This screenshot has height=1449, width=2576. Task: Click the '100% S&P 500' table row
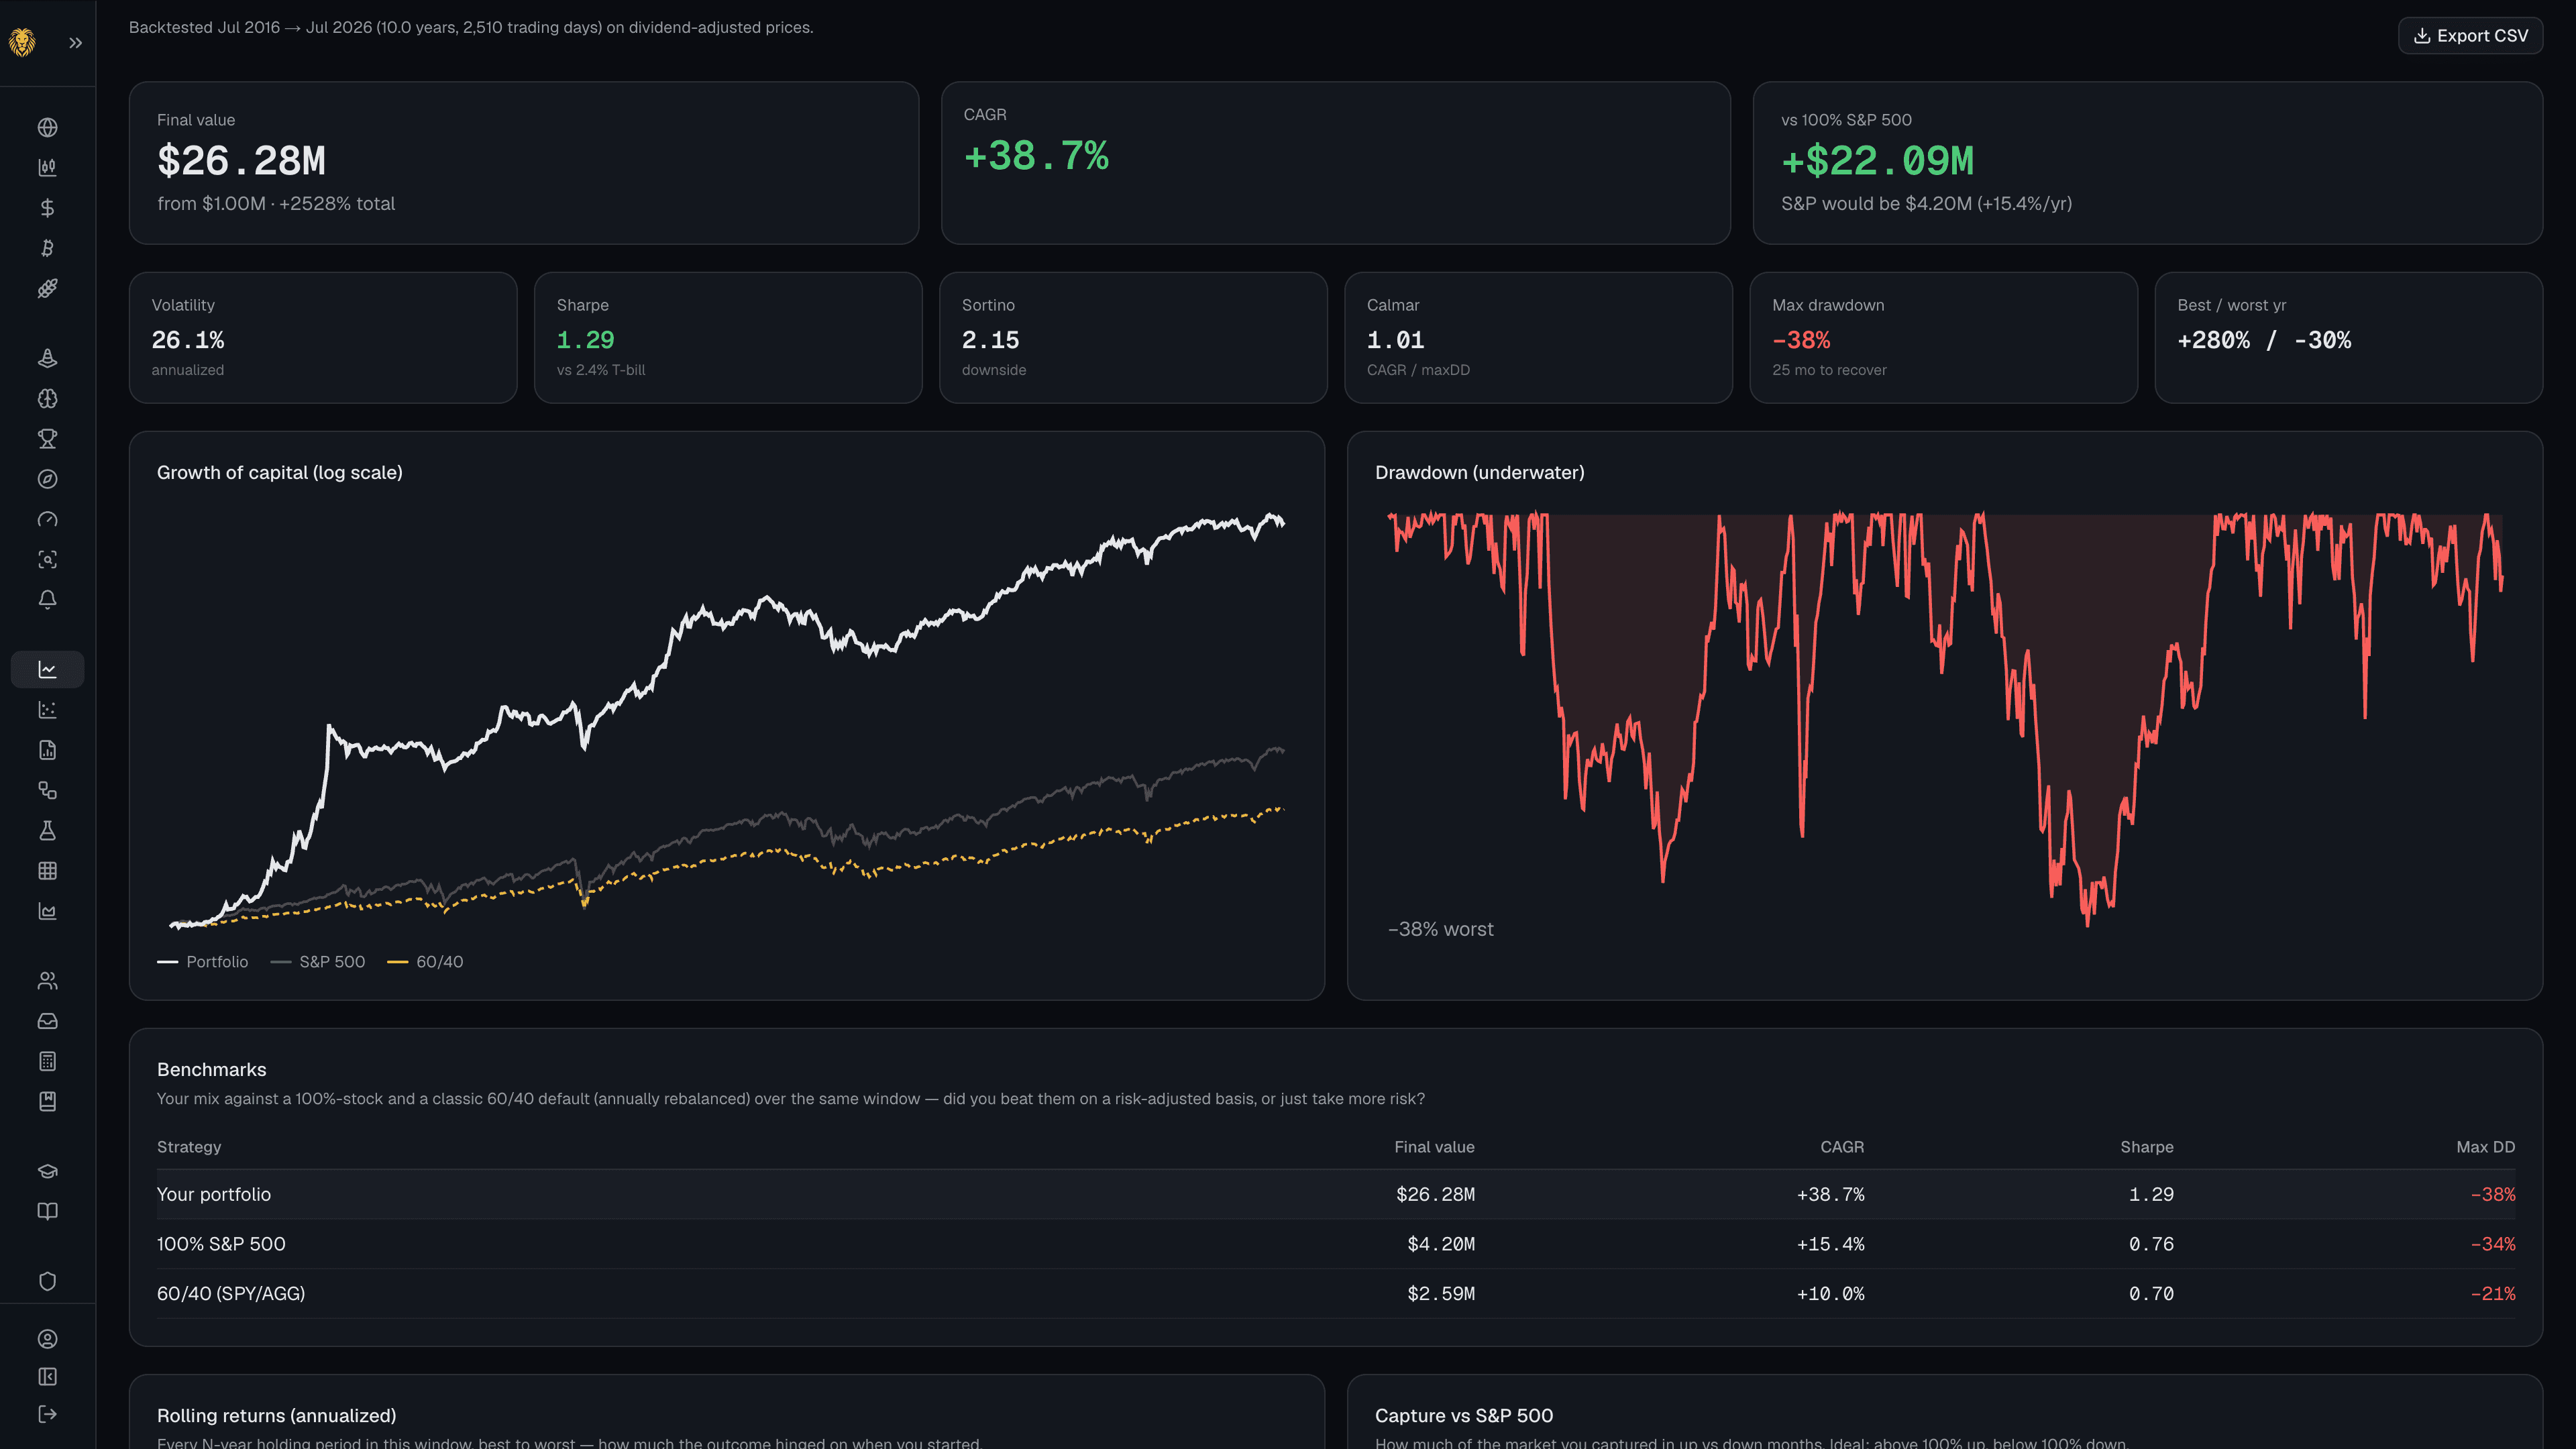(1336, 1244)
